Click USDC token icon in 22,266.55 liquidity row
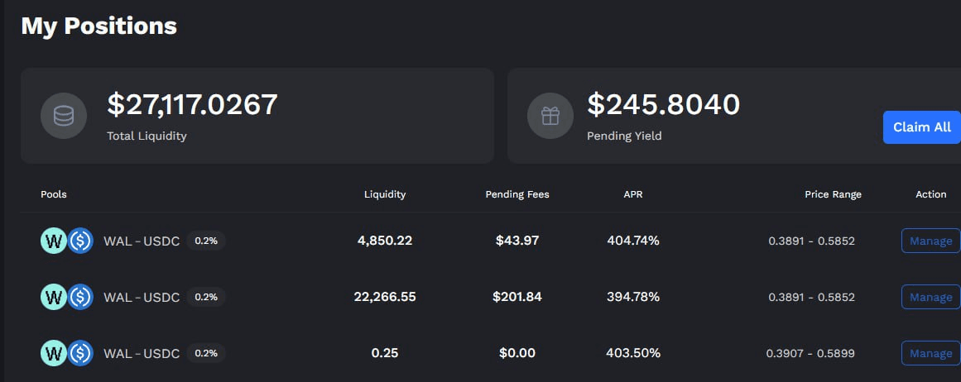Image resolution: width=961 pixels, height=382 pixels. pyautogui.click(x=80, y=296)
